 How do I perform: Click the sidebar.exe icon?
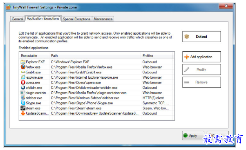[23, 98]
